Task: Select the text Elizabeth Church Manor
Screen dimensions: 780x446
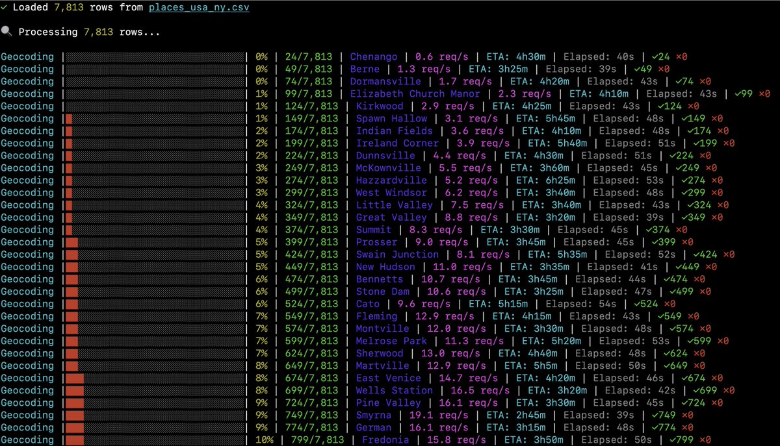Action: [415, 94]
